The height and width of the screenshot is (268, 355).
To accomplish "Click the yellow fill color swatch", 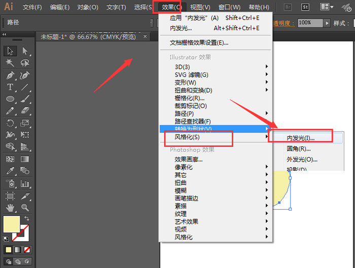I will coord(11,224).
